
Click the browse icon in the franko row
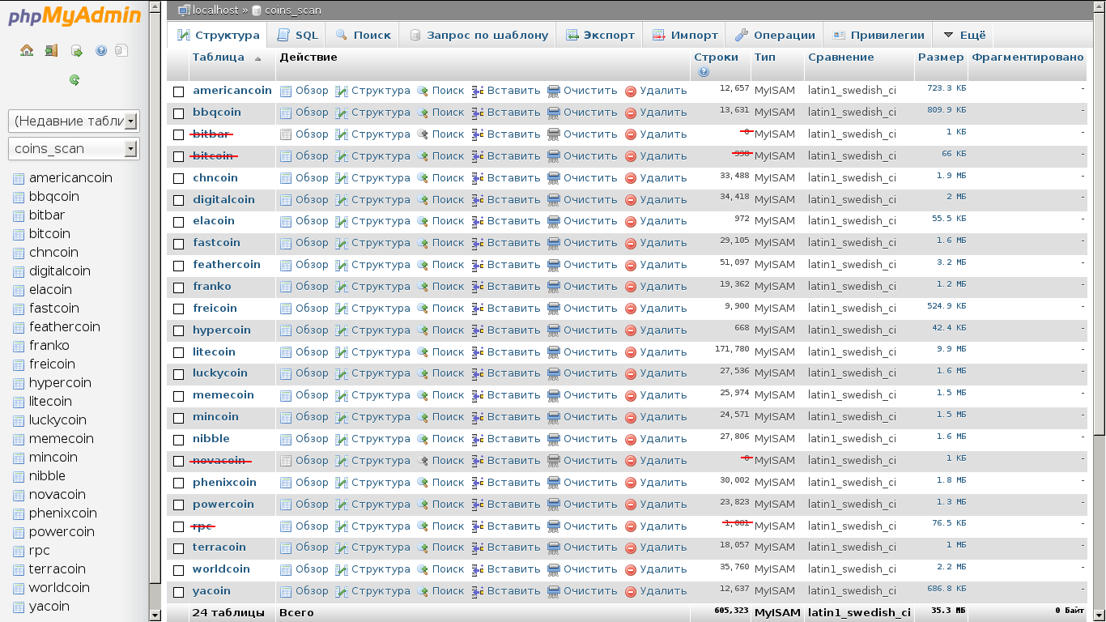pos(285,287)
